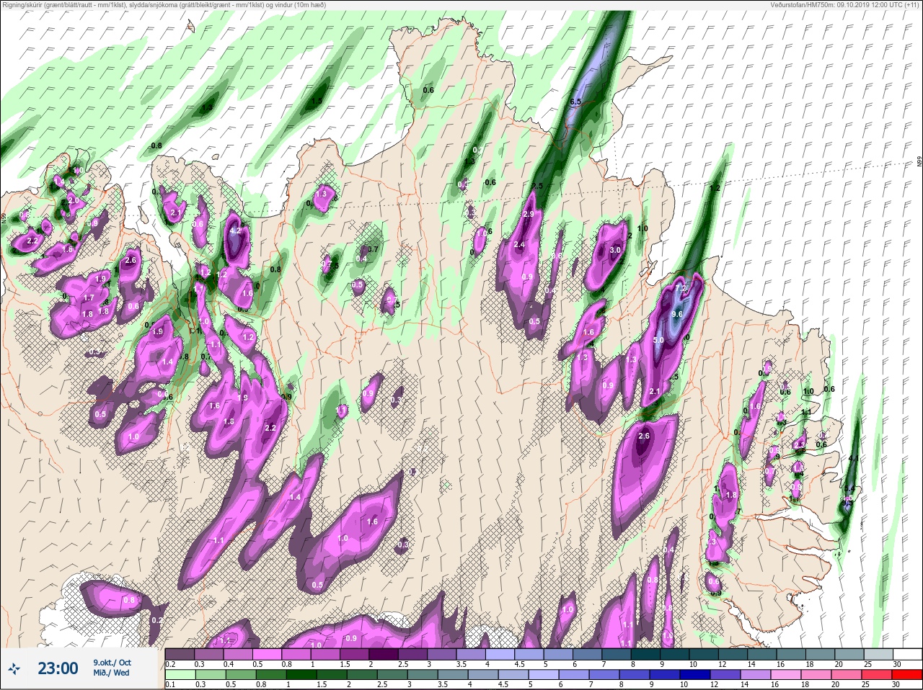
Task: Select the purple legend swatch between 0.2 and 0.3
Action: [180, 654]
